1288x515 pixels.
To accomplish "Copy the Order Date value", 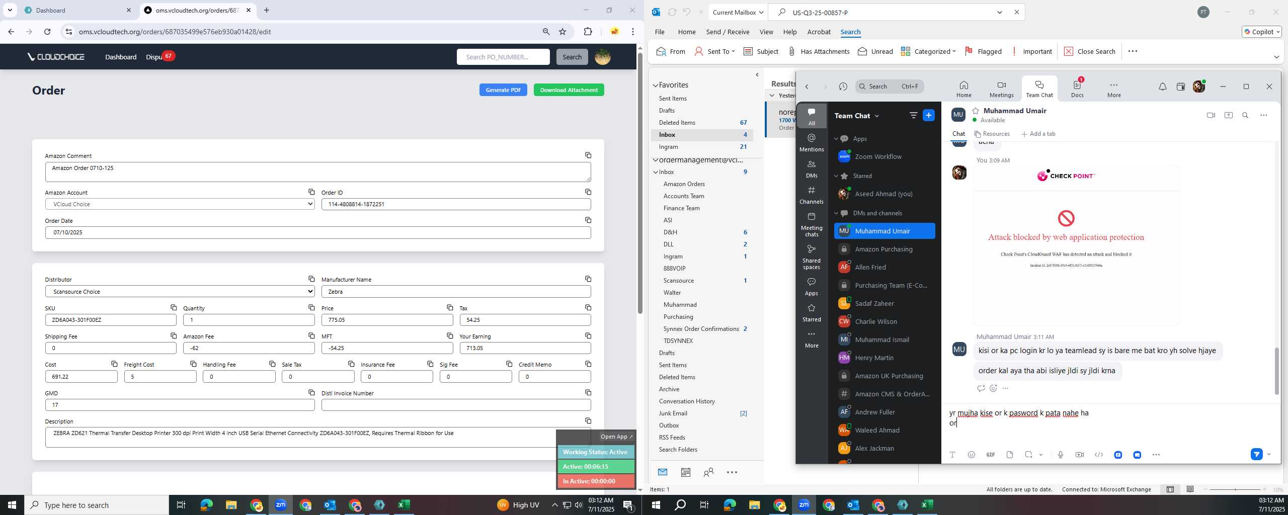I will (588, 220).
